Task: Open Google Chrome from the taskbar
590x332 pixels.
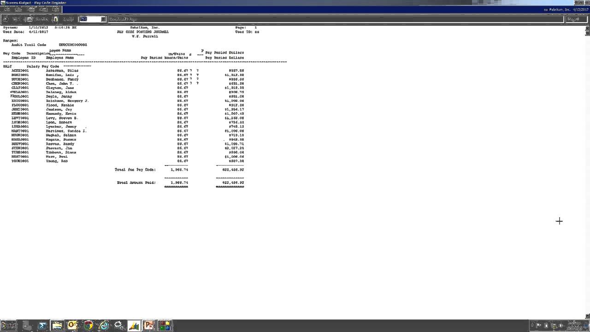Action: [x=88, y=325]
